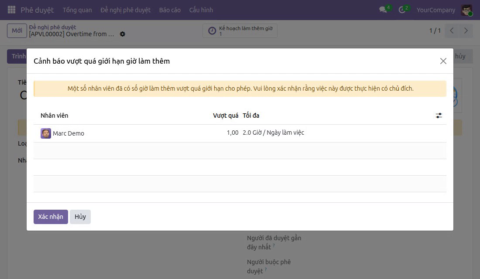The image size is (480, 279).
Task: Click the Xác nhận button
Action: point(51,217)
